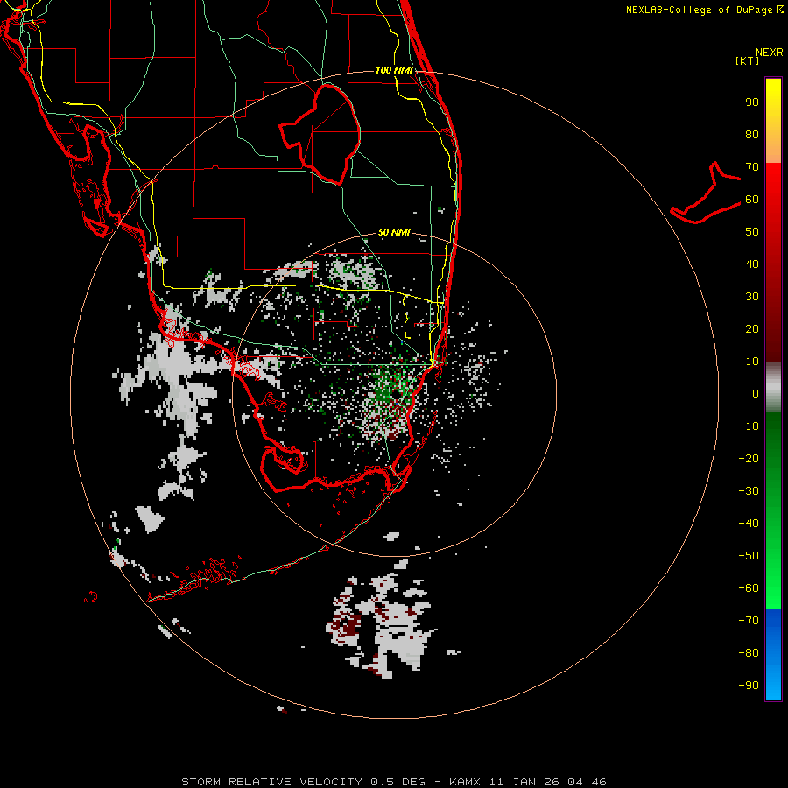Click the -80 value on the velocity scale

(749, 653)
